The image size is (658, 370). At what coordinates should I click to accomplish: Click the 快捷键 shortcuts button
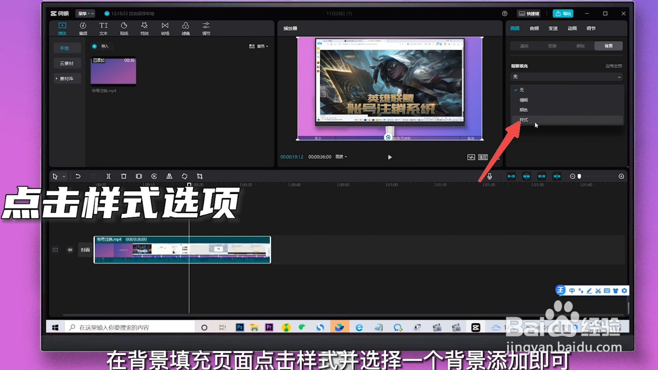(528, 14)
